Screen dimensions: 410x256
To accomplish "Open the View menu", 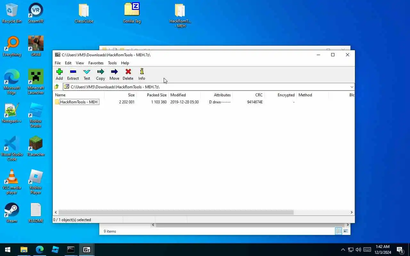I will 80,63.
